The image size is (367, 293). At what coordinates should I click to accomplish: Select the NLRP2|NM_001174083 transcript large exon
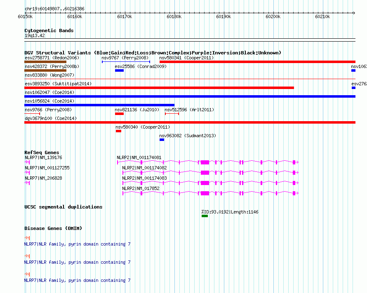pos(205,183)
